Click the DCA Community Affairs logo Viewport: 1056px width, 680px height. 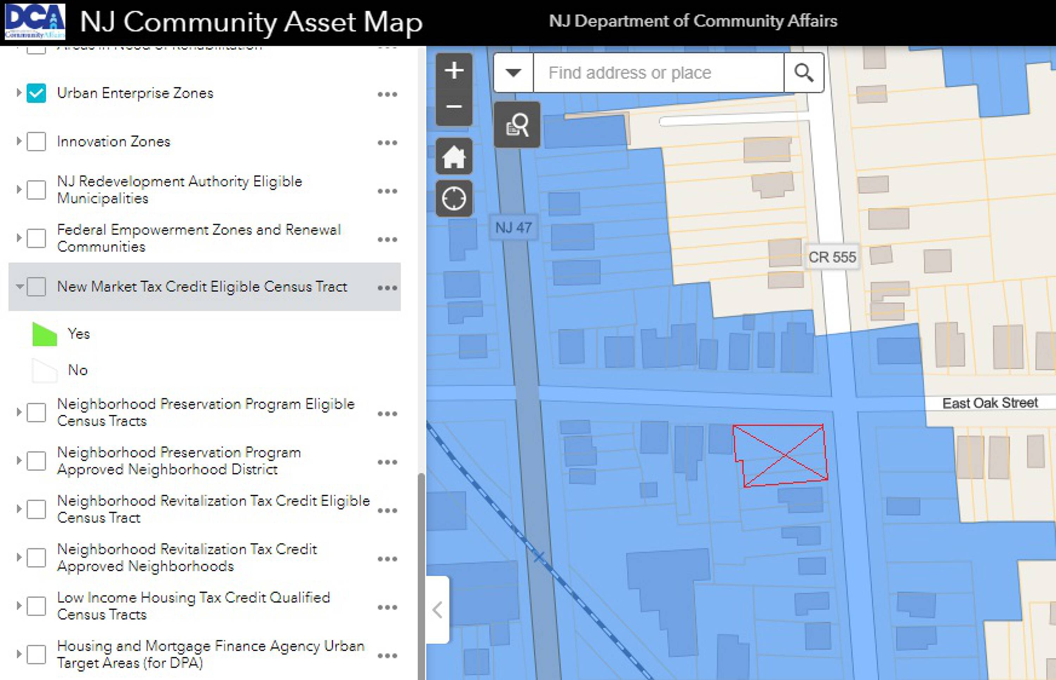pos(35,22)
